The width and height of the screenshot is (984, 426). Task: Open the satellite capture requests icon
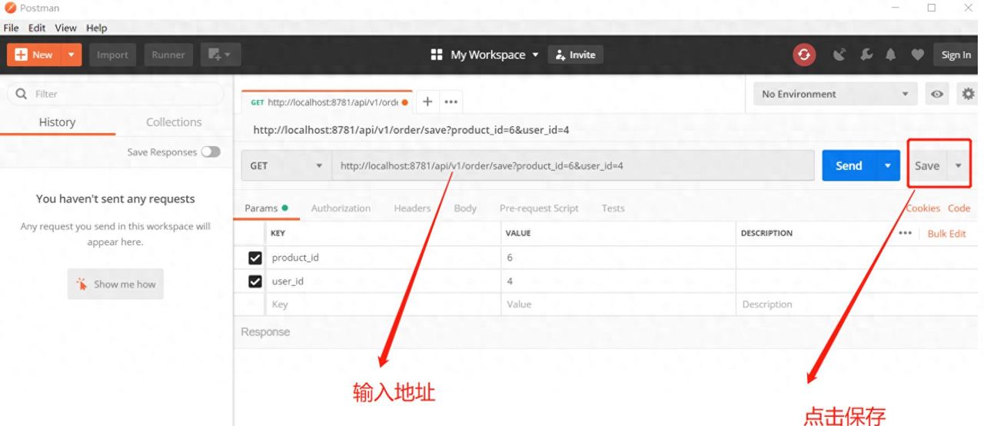tap(839, 55)
